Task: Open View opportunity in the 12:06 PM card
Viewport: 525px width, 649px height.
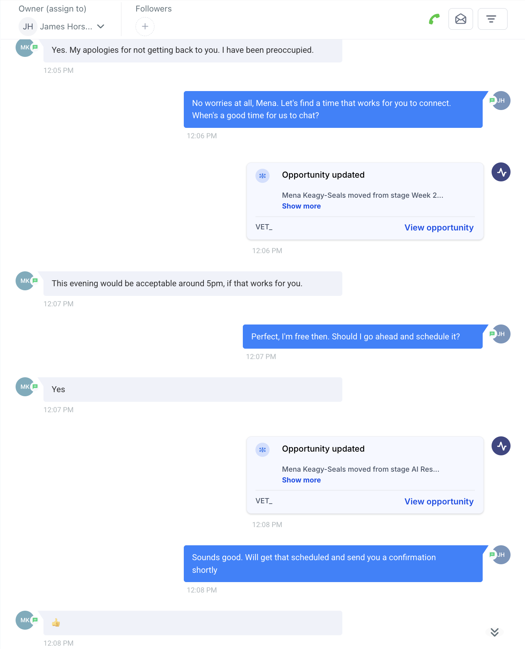Action: [x=439, y=228]
